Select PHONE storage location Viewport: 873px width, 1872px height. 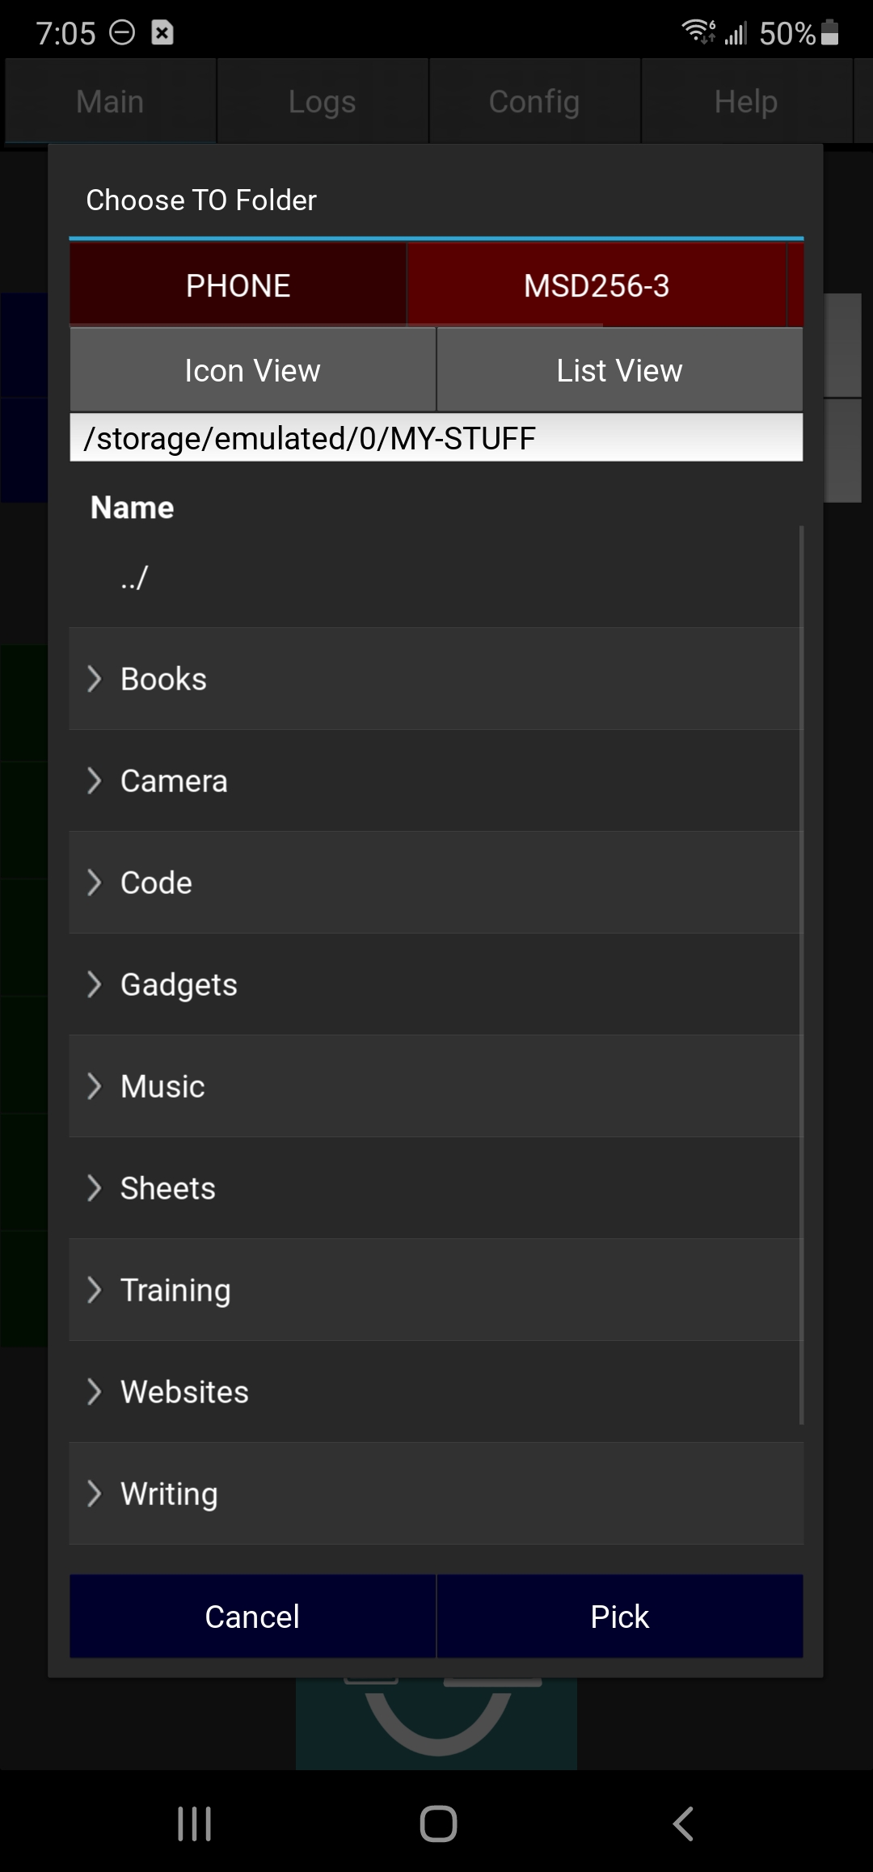pos(238,285)
